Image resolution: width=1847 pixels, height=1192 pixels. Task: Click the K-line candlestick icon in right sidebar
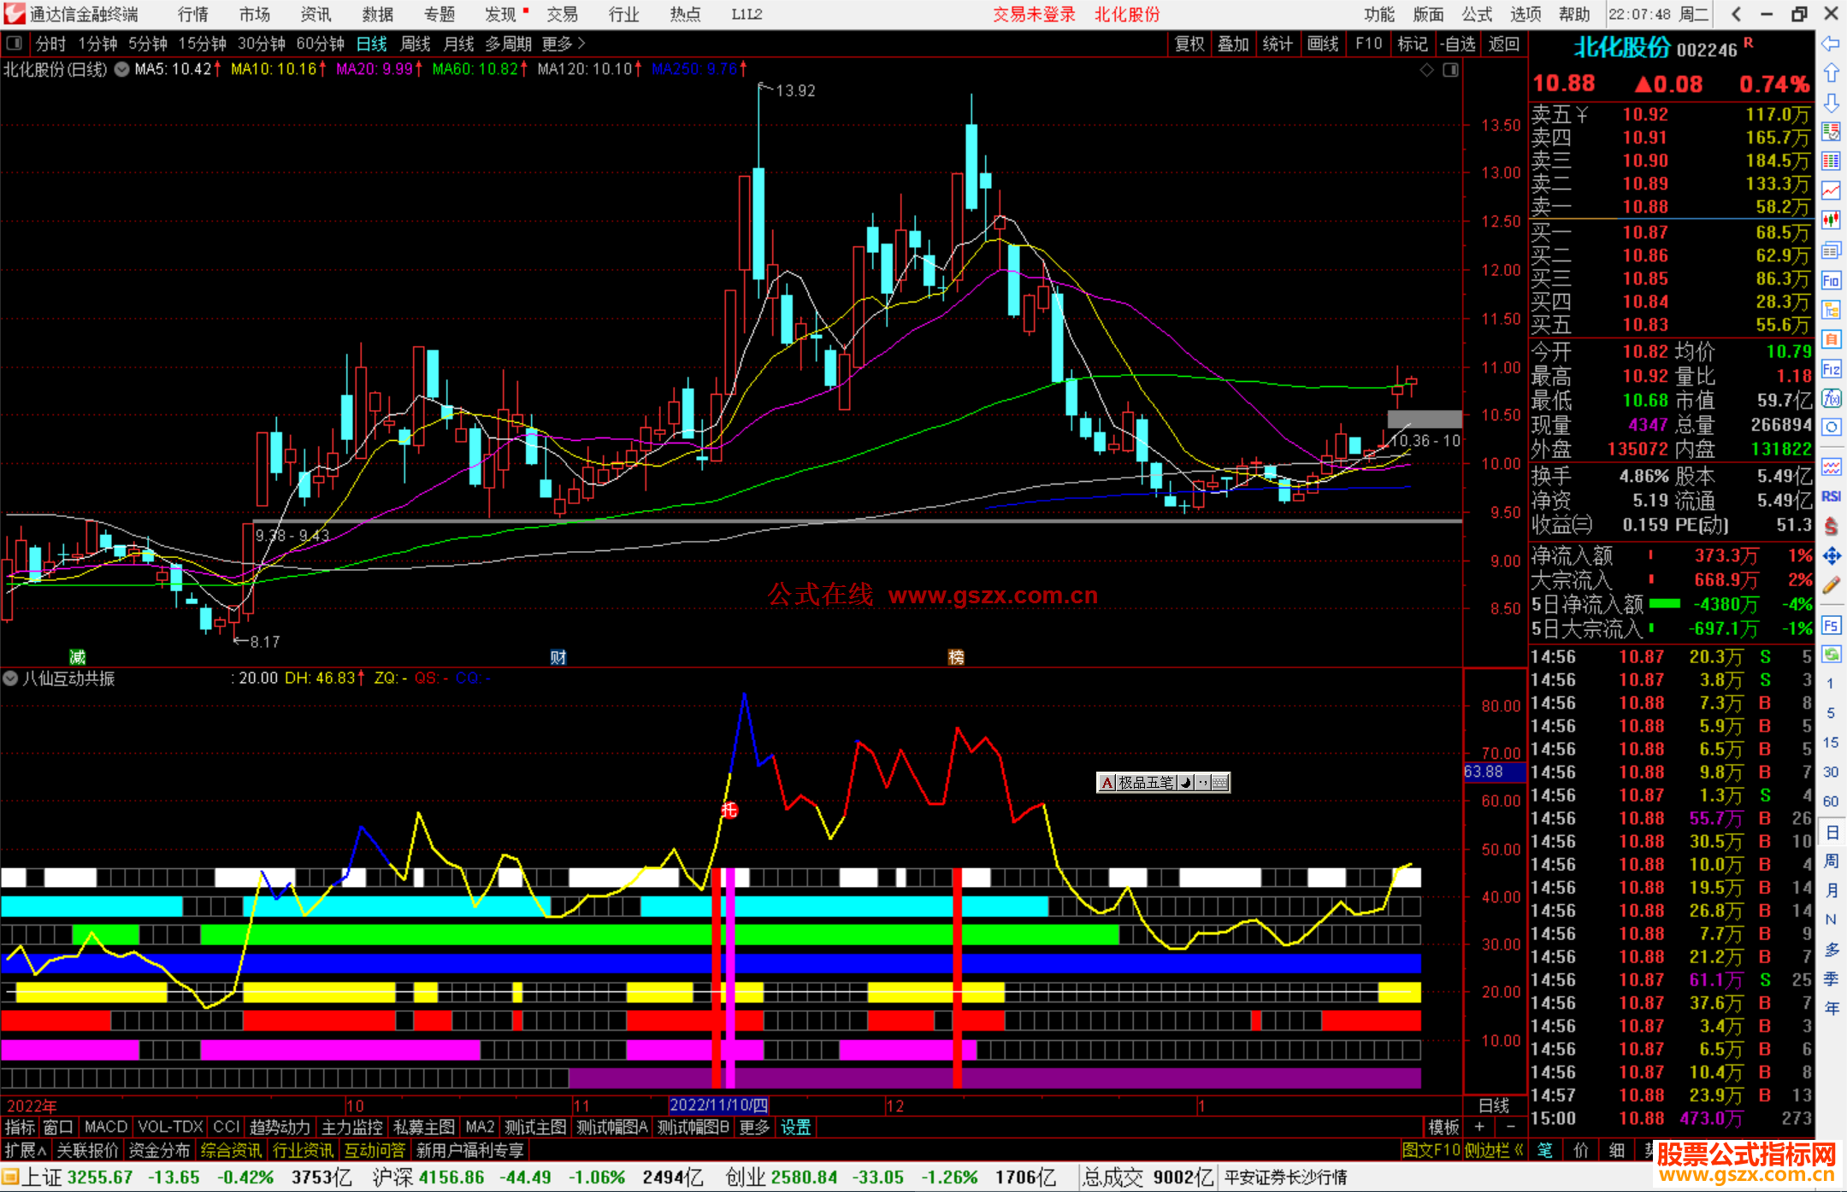click(1831, 220)
